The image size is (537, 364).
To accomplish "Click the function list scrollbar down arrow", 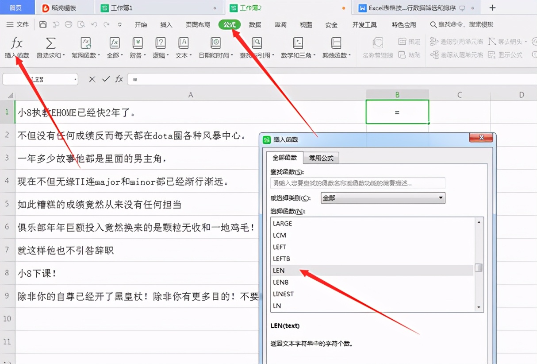I will (x=479, y=307).
